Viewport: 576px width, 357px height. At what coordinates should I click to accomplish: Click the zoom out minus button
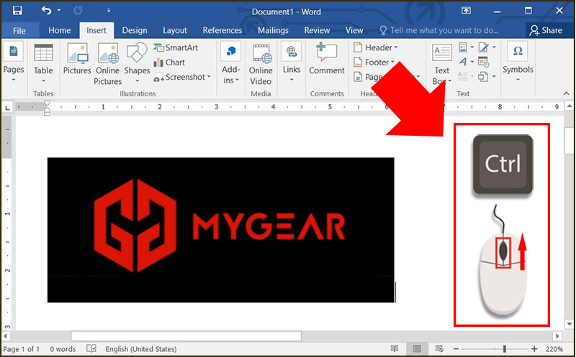tap(456, 349)
